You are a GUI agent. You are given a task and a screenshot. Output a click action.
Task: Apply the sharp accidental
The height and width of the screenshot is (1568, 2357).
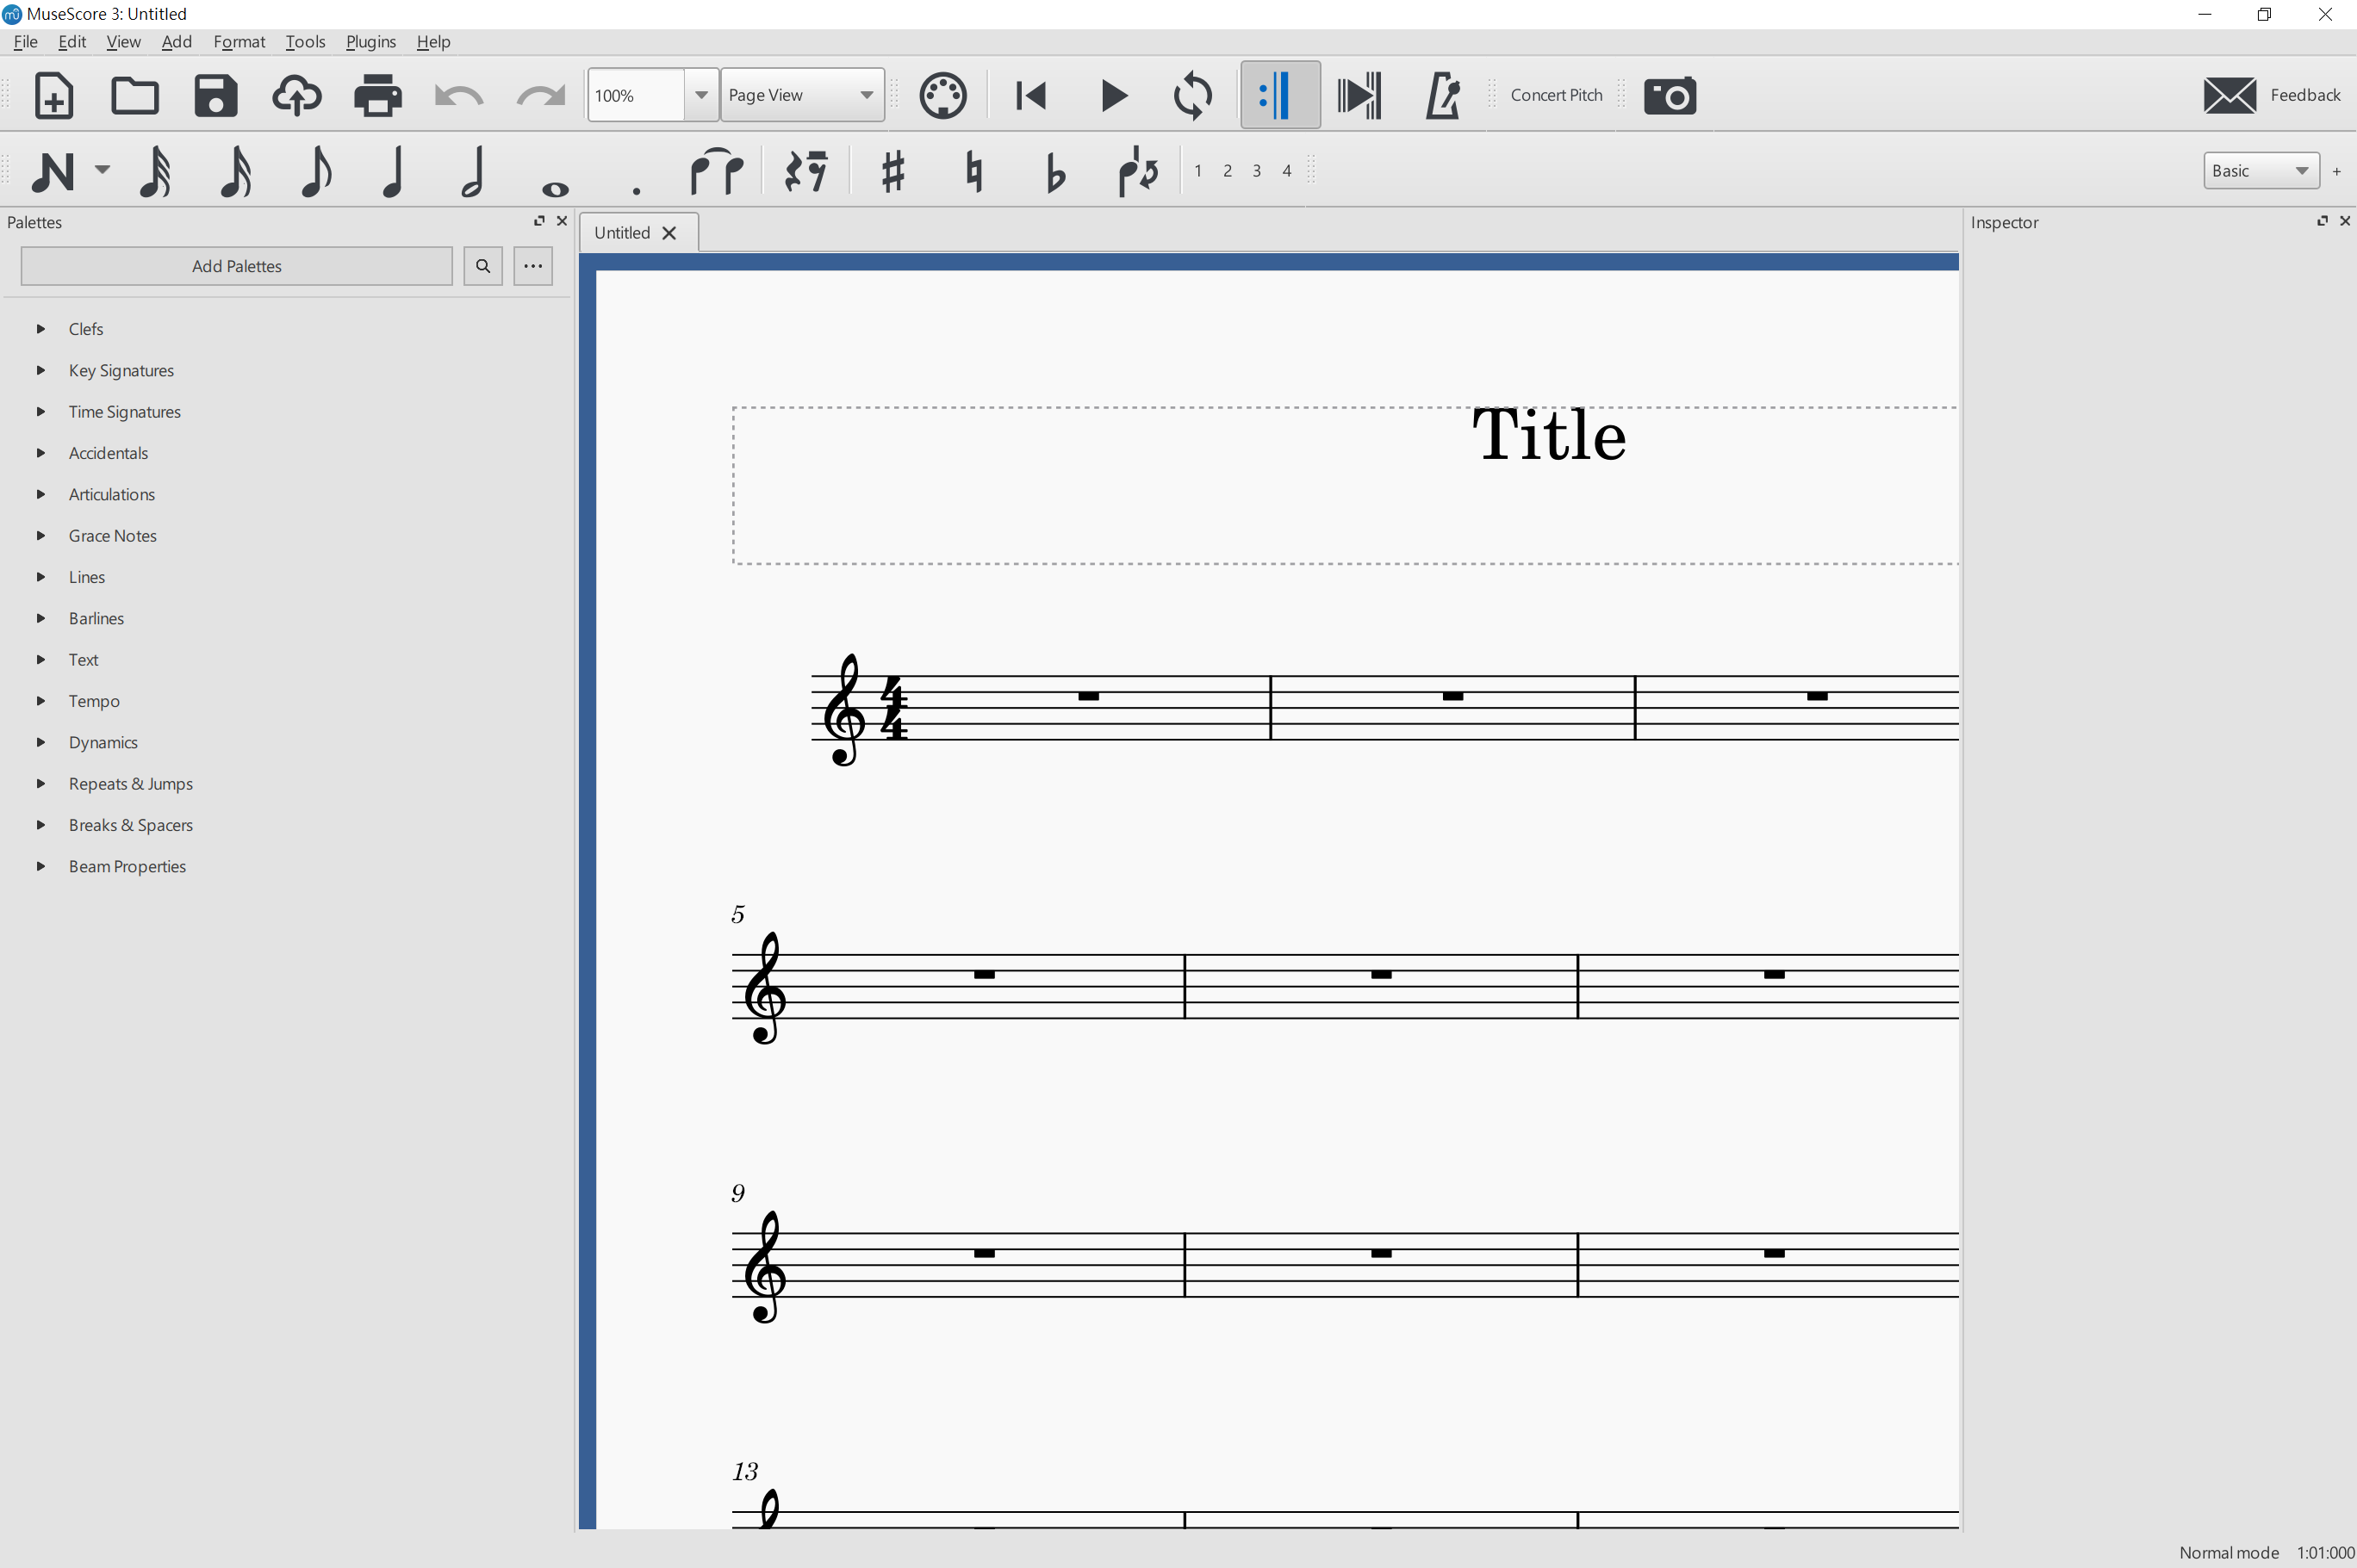click(x=892, y=171)
